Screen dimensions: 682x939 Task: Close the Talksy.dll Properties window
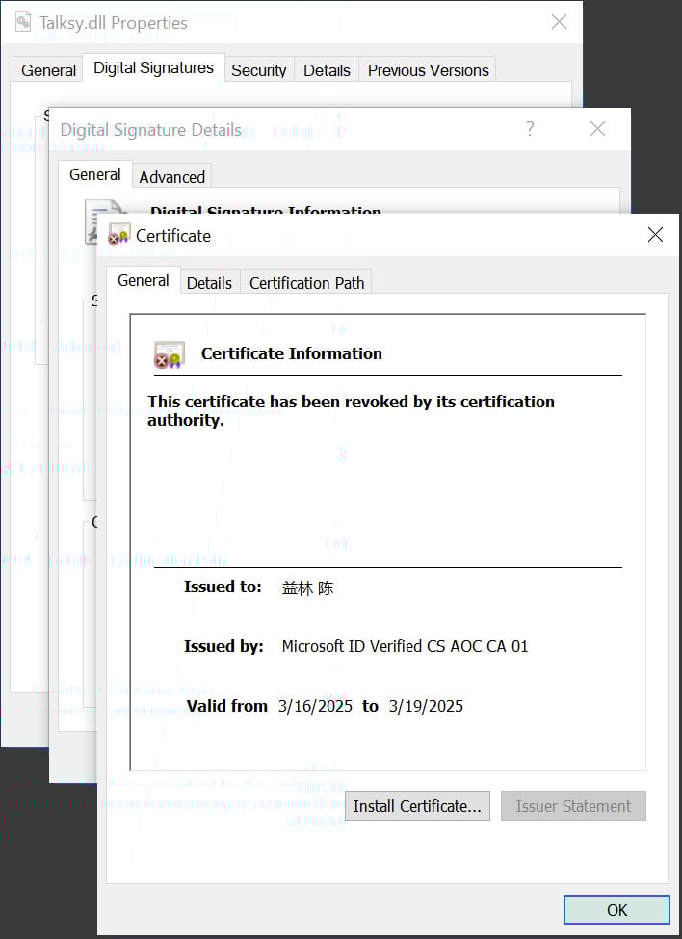(560, 22)
